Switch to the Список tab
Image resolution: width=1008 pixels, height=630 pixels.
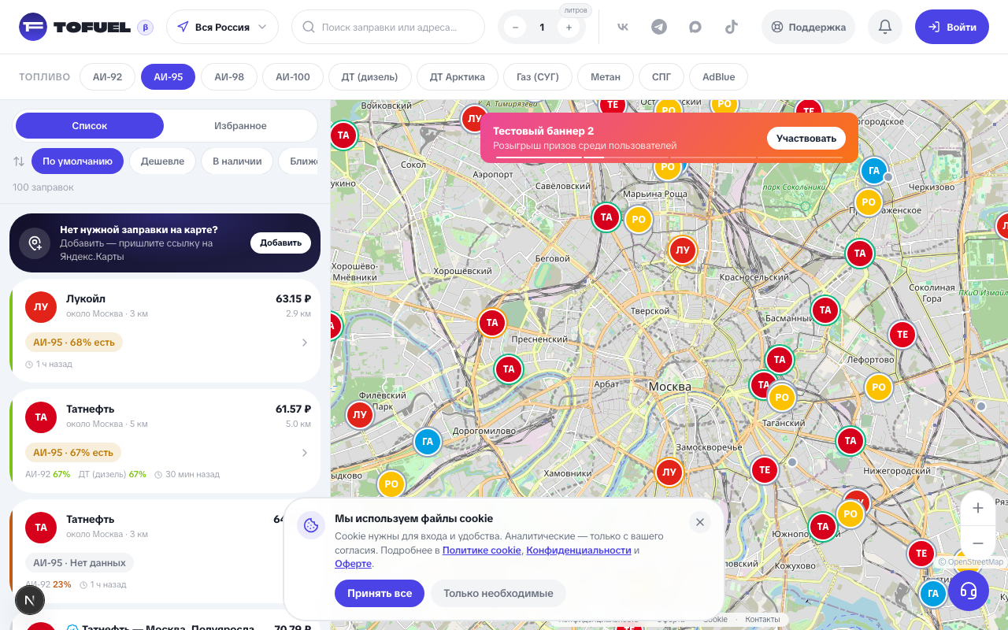[x=90, y=126]
